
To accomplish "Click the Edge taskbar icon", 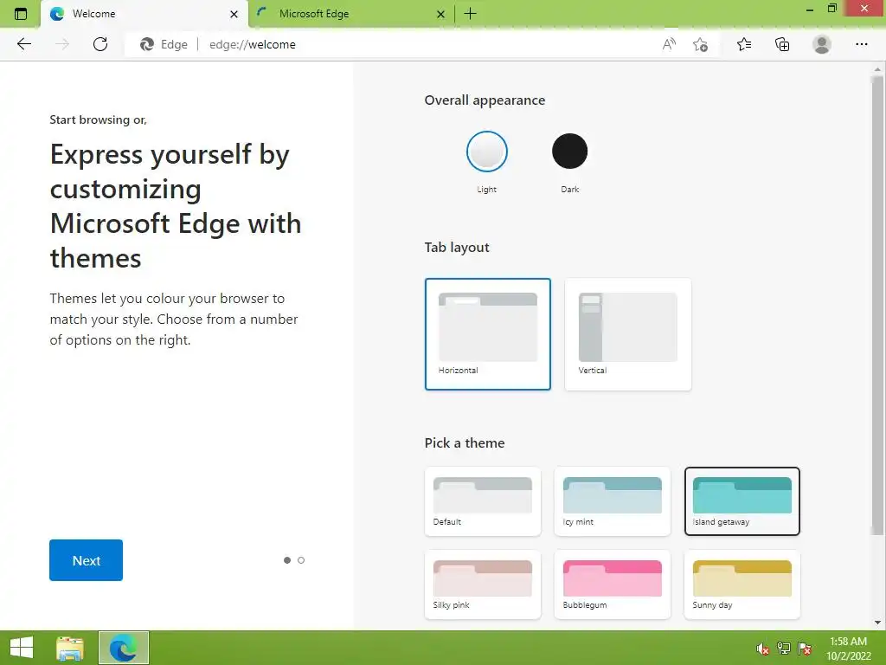I will pos(124,648).
